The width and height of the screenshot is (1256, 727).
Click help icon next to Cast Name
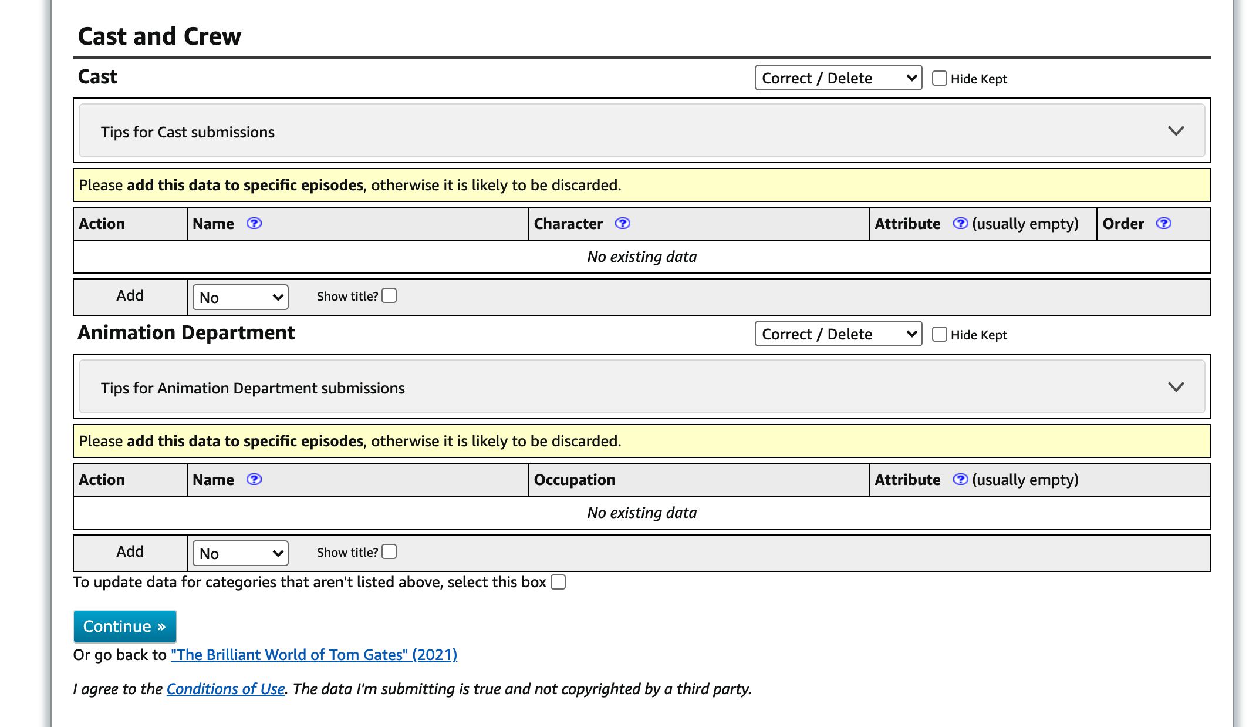pos(254,224)
